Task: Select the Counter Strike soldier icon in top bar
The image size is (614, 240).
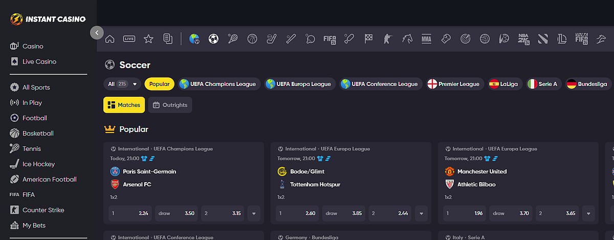Action: [x=388, y=38]
